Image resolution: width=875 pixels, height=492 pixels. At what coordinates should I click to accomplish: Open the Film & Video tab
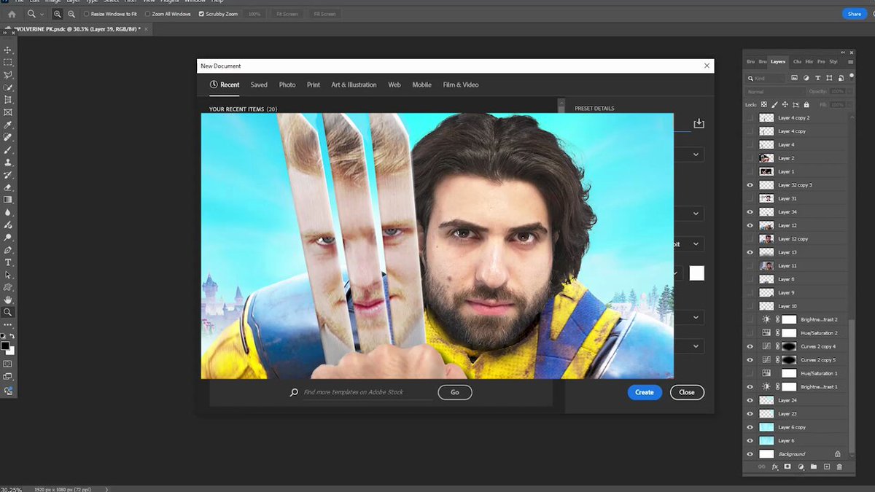tap(461, 85)
